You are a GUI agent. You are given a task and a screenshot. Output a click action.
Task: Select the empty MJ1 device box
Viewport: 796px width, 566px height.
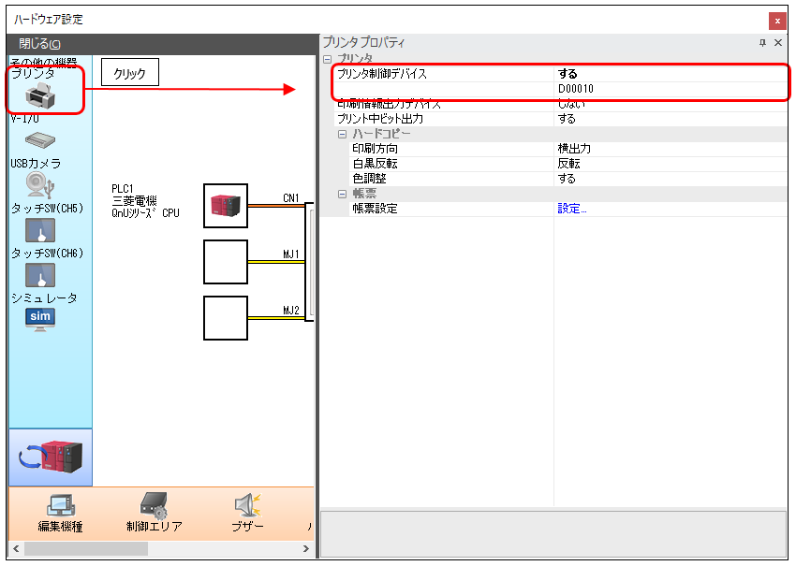(x=226, y=262)
